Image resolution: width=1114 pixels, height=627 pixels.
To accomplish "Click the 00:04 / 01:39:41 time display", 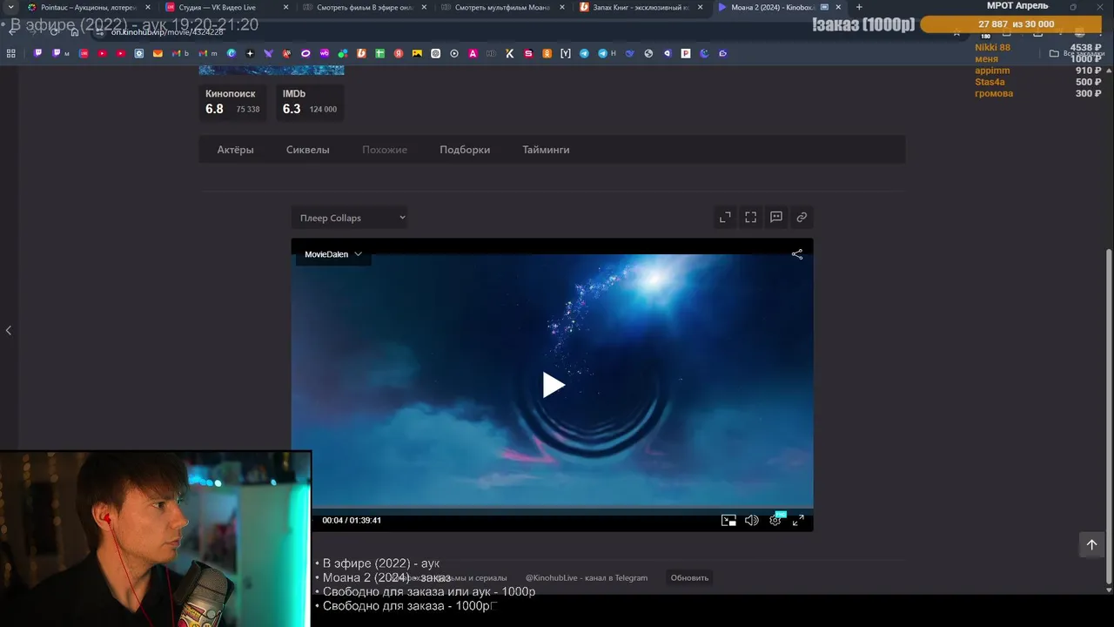I will (x=352, y=521).
